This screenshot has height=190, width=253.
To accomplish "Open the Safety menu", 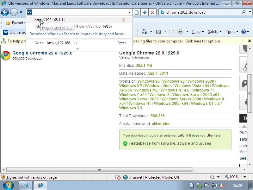I will (x=215, y=32).
